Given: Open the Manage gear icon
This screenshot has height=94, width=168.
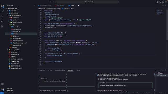Looking at the screenshot, I should click(x=2, y=89).
